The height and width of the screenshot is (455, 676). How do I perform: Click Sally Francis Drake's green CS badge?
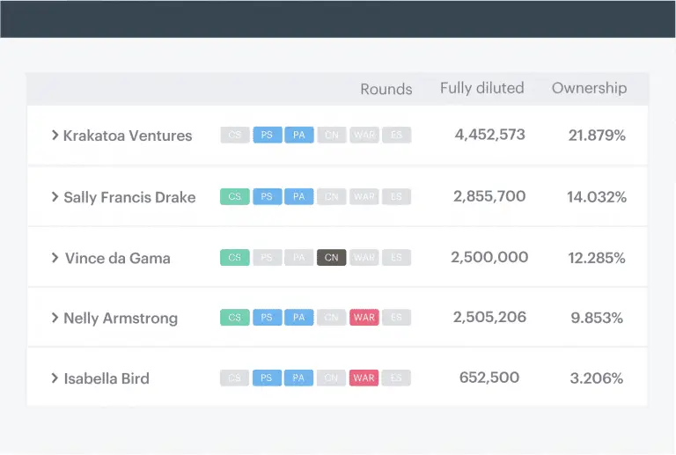235,196
